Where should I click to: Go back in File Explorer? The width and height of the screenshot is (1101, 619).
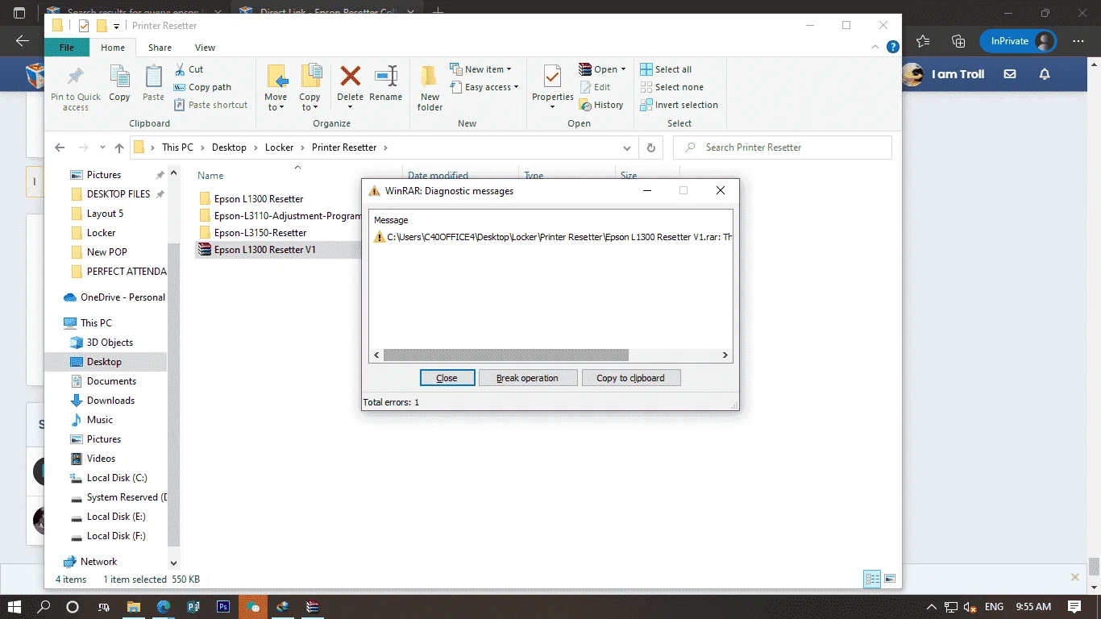pos(60,147)
